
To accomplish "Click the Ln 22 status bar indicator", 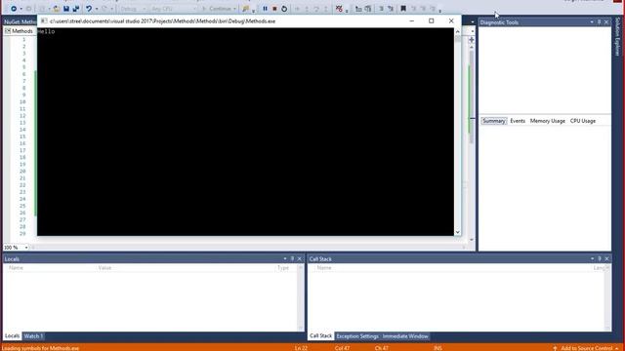I will [x=301, y=348].
